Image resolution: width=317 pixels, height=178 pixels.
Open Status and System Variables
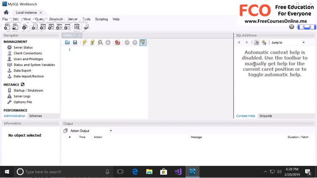[x=34, y=65]
